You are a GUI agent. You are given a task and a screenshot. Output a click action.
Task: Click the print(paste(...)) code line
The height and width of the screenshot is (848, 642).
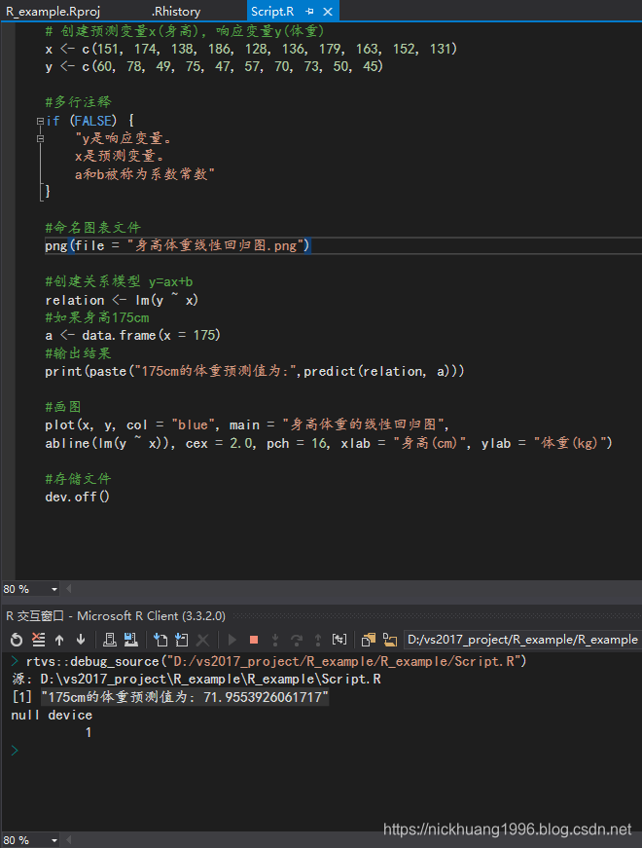click(255, 371)
